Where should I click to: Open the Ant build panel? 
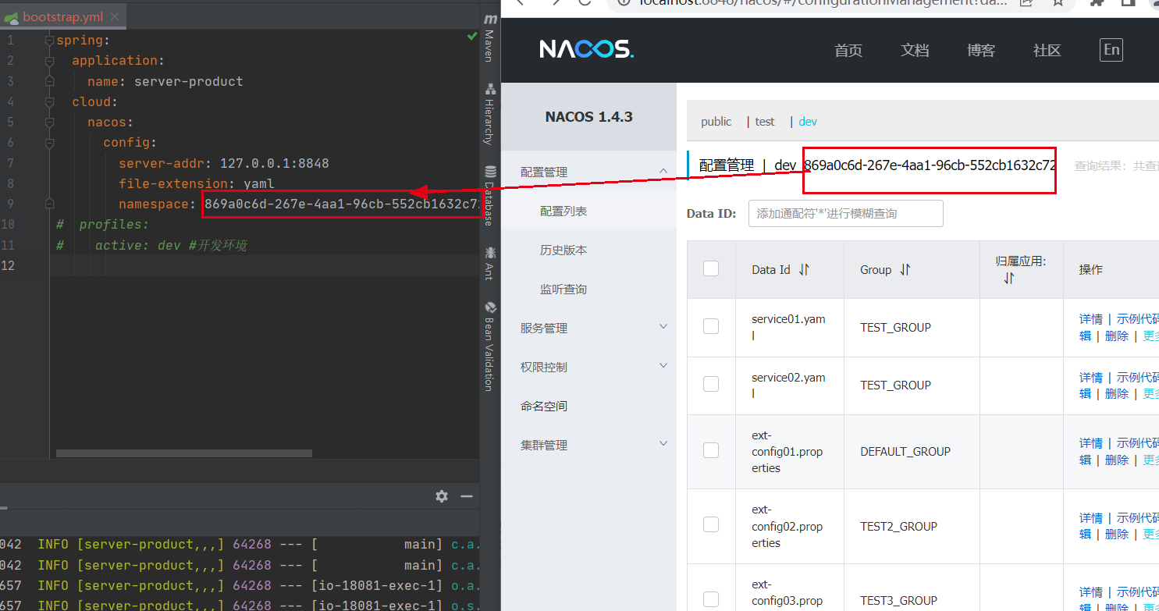pyautogui.click(x=489, y=261)
